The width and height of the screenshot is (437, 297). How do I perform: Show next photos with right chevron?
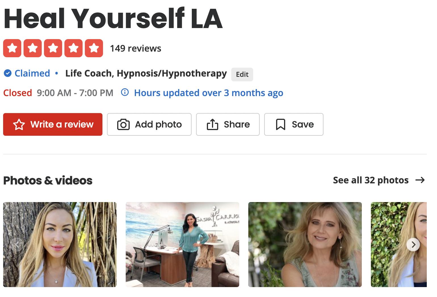(x=413, y=244)
